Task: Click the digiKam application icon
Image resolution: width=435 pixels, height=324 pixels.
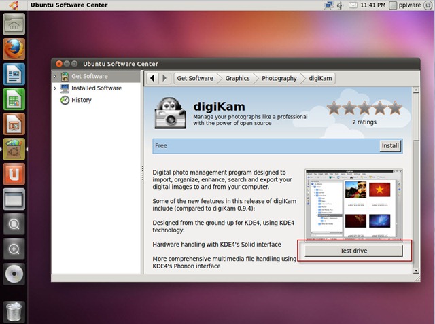Action: click(x=171, y=113)
